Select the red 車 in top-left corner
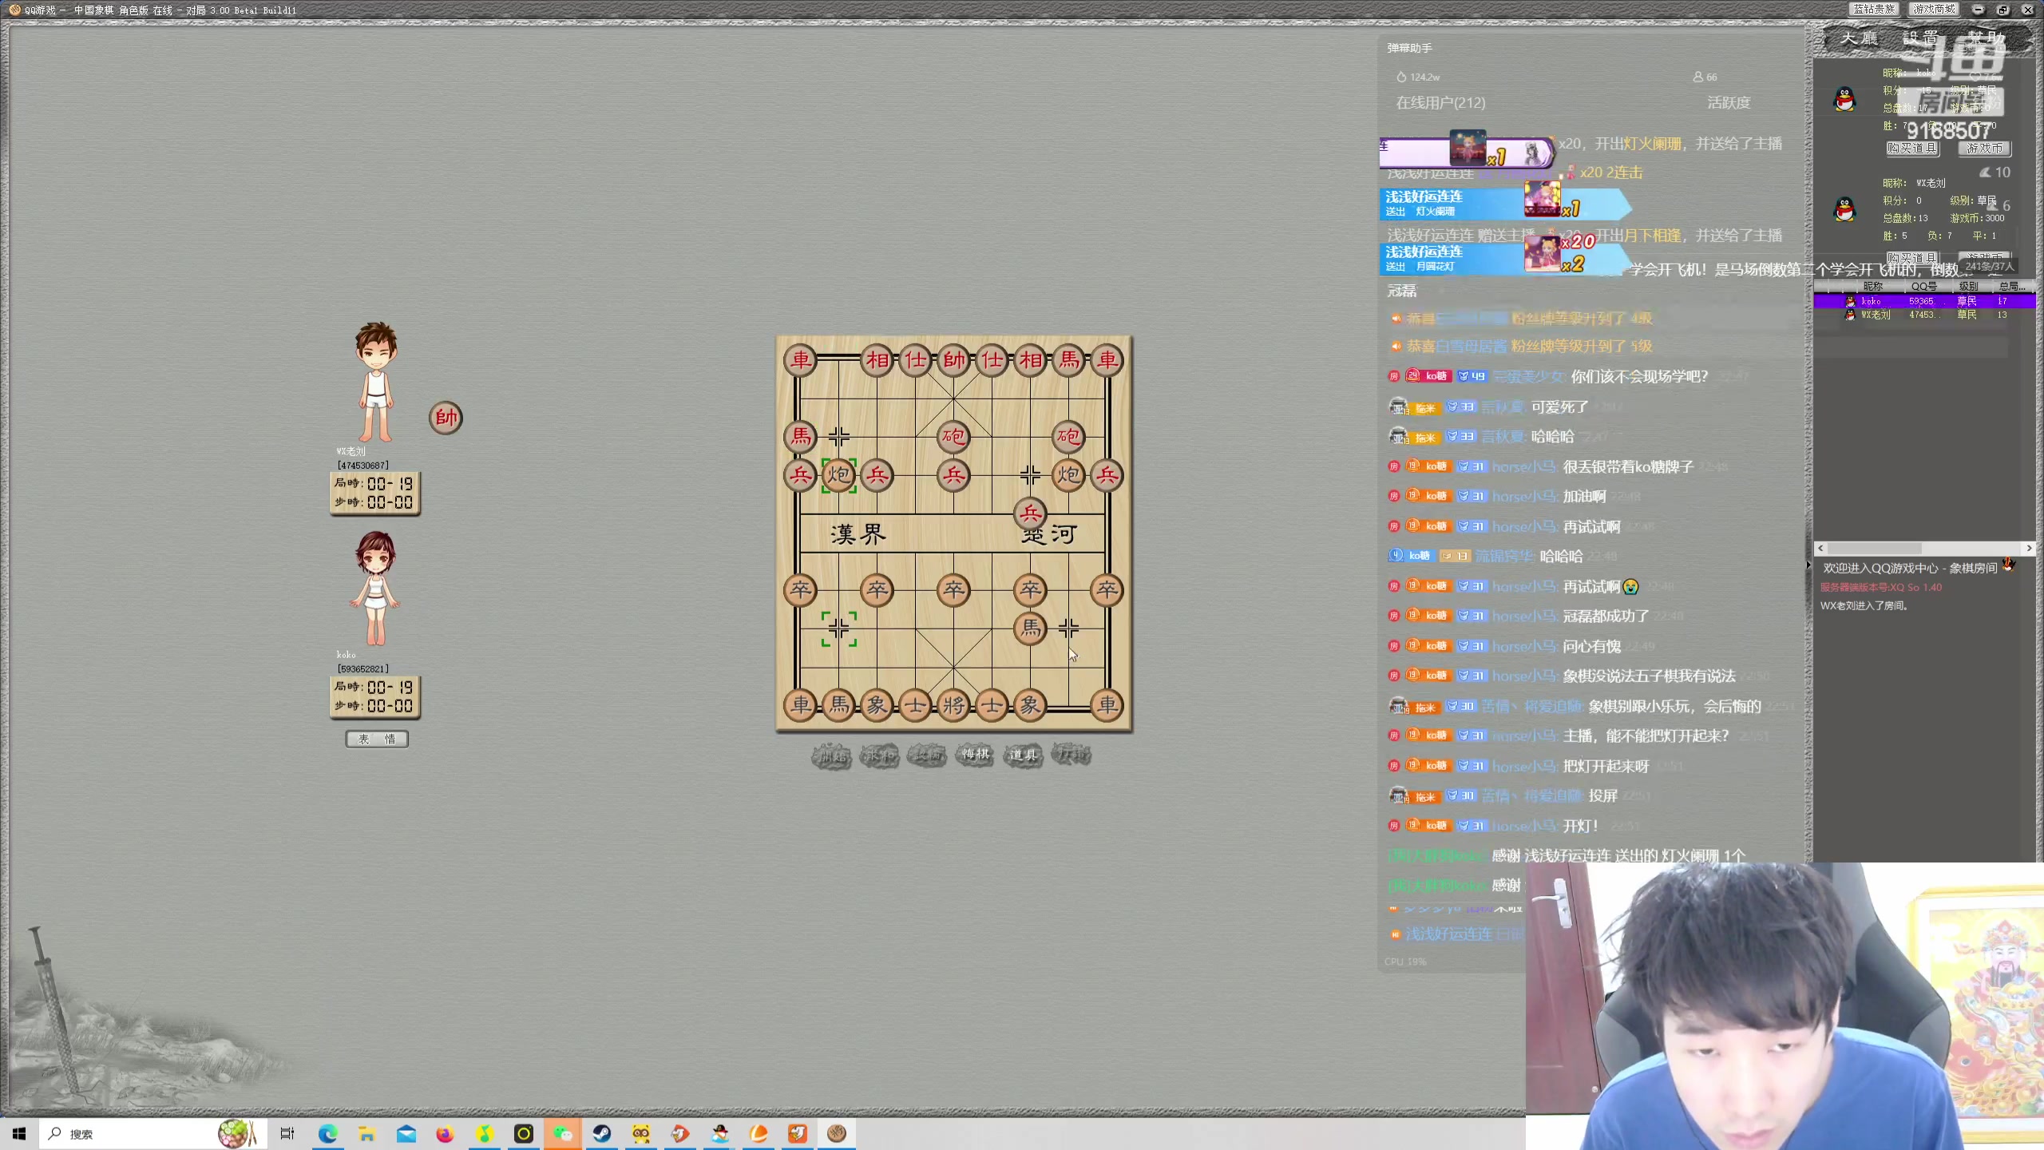This screenshot has height=1150, width=2044. coord(800,360)
